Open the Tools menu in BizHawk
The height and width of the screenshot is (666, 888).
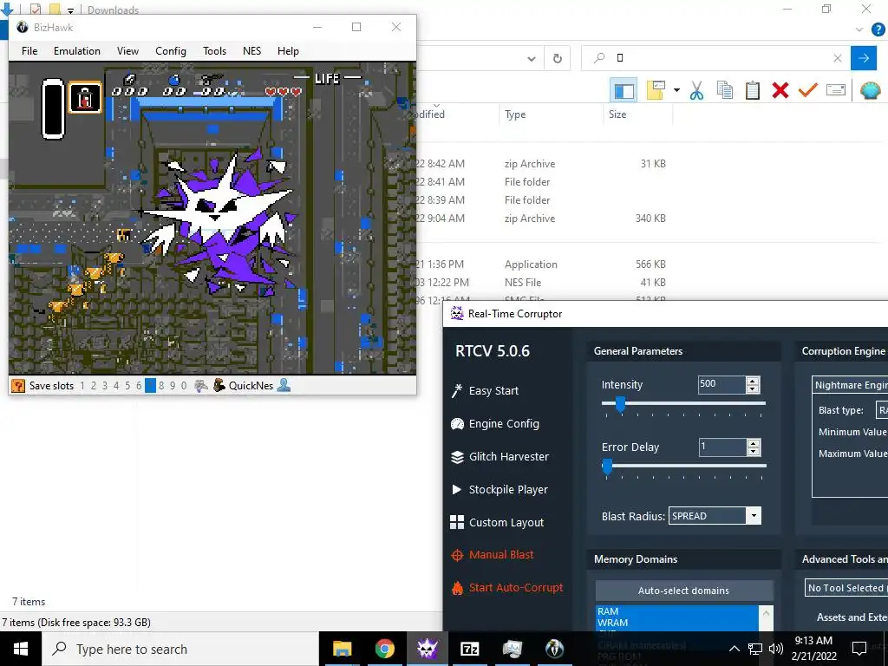(x=215, y=51)
